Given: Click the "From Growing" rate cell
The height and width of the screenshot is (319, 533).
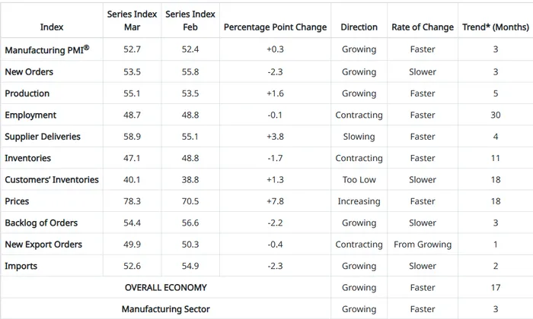Looking at the screenshot, I should coord(423,245).
